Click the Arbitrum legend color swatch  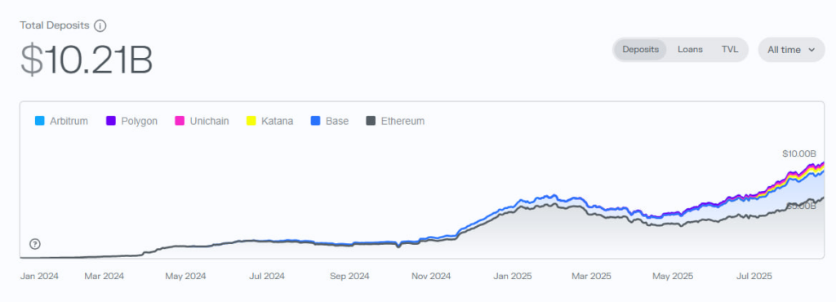point(39,121)
